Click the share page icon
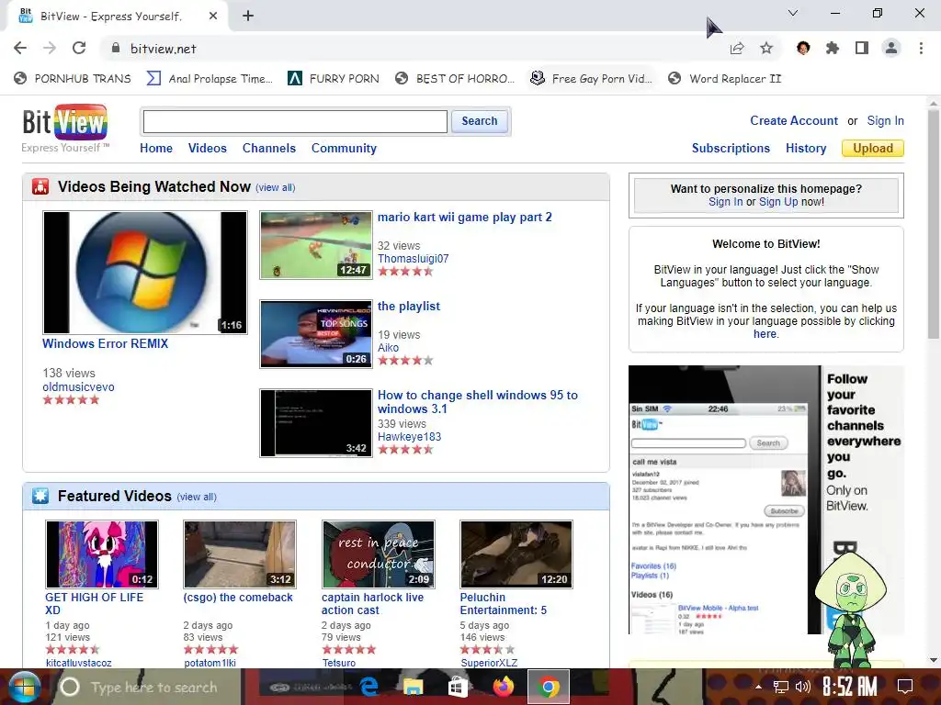The width and height of the screenshot is (941, 705). [x=737, y=48]
